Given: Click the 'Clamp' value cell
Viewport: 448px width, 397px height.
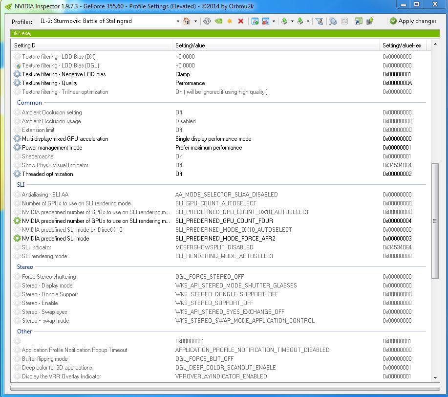Looking at the screenshot, I should (x=182, y=74).
